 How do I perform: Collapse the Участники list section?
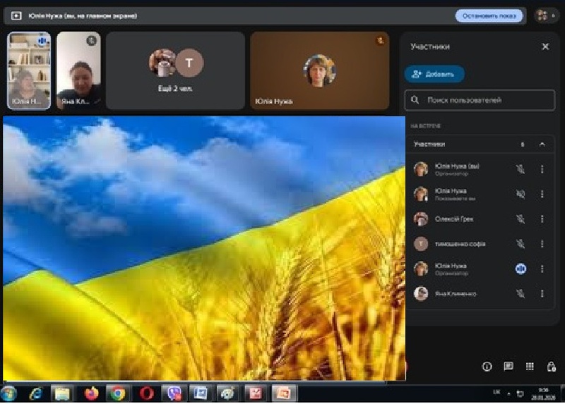point(542,144)
